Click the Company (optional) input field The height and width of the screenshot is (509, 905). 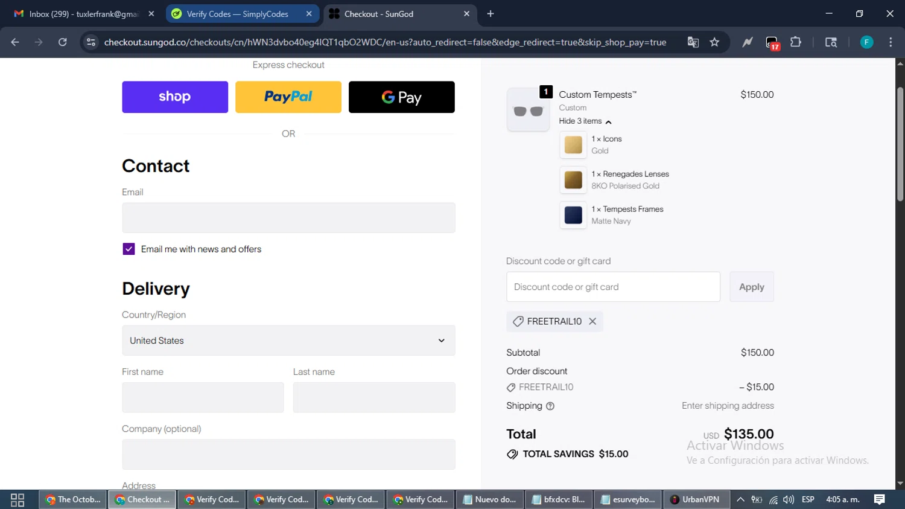click(x=288, y=455)
